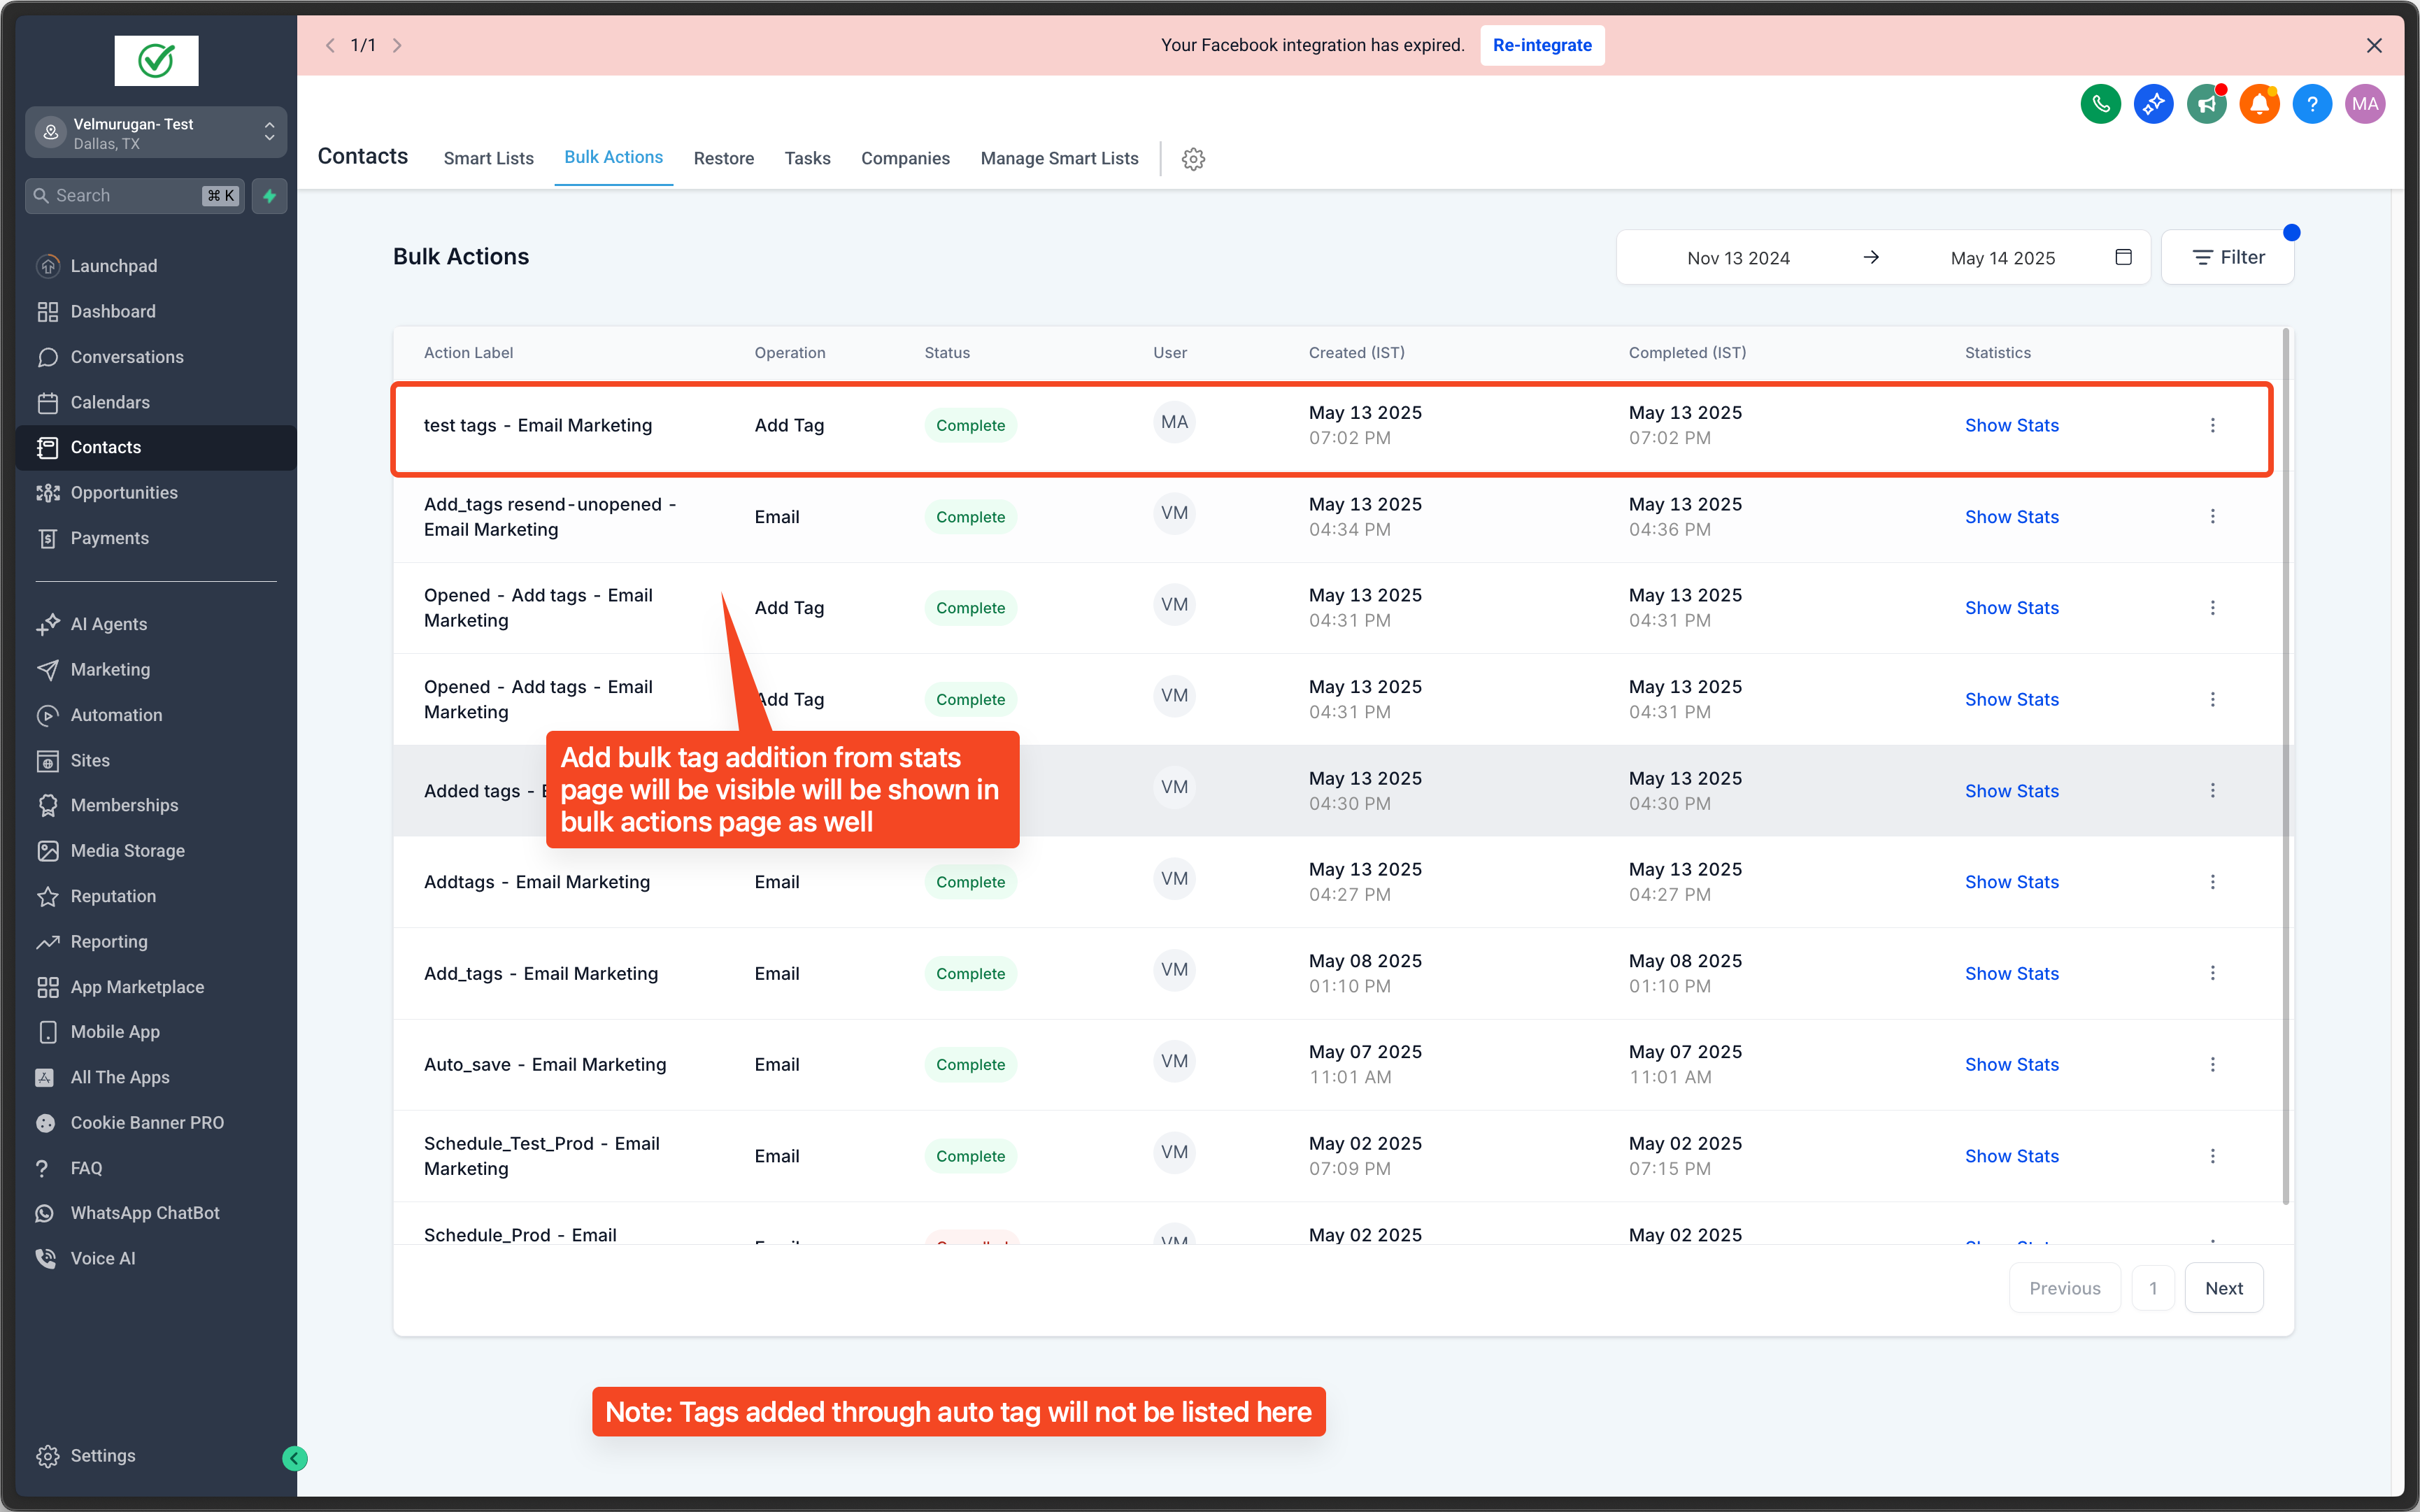Click the green phone dialer icon

[x=2100, y=104]
